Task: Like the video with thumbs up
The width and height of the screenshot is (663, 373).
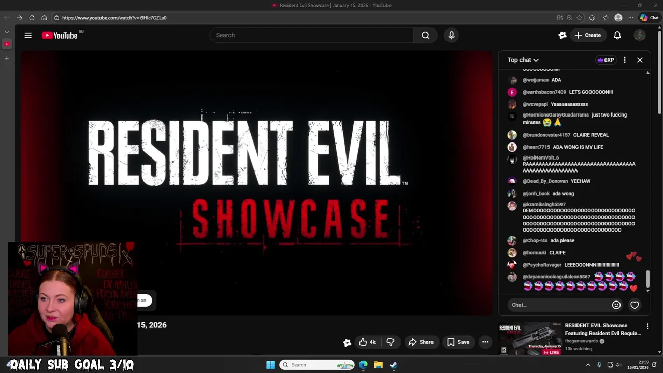Action: pos(367,342)
